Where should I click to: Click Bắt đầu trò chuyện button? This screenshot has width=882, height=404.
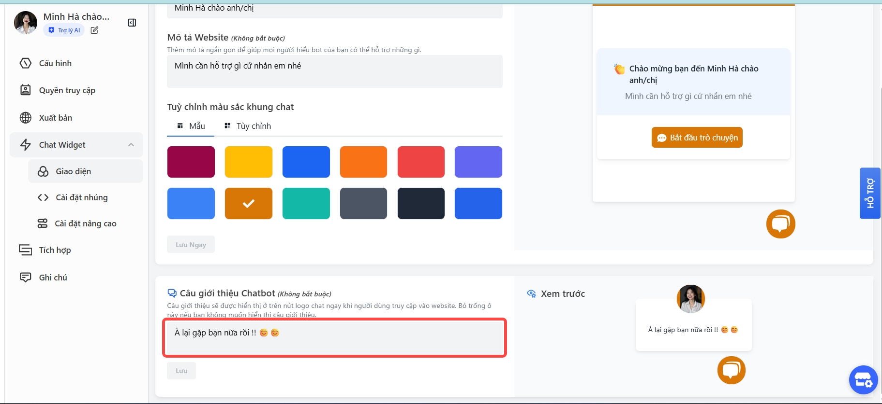(x=697, y=138)
